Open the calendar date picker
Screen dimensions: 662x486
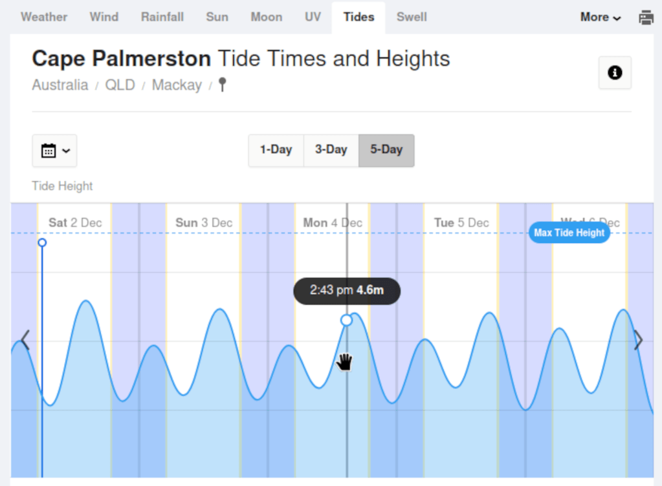(54, 151)
